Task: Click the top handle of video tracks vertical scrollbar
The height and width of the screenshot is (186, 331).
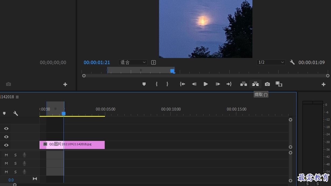Action: coord(290,120)
